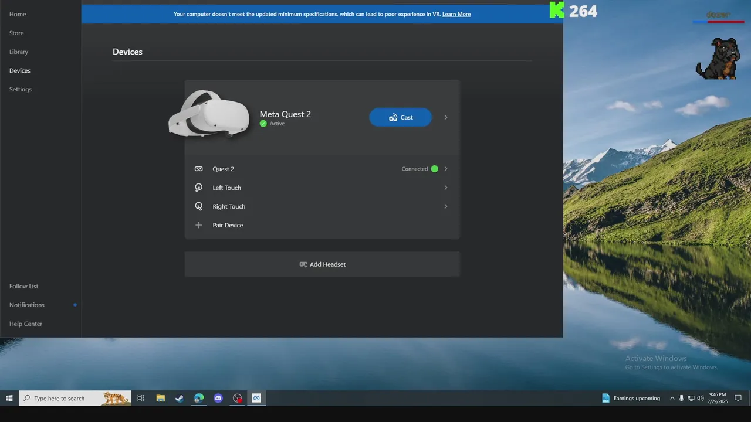
Task: Click the volume speaker tray icon
Action: click(x=701, y=398)
